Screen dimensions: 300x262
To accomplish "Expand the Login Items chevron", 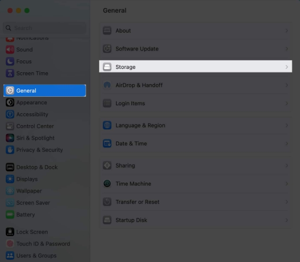I will (287, 103).
